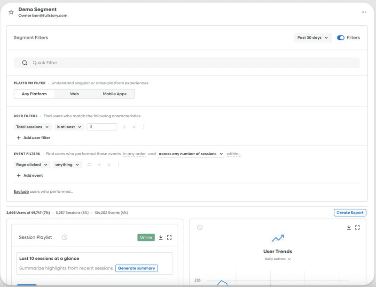The image size is (376, 287).
Task: Download the Session Playlist
Action: pos(161,237)
